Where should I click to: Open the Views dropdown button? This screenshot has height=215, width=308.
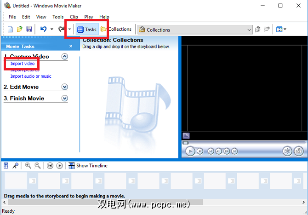click(281, 29)
